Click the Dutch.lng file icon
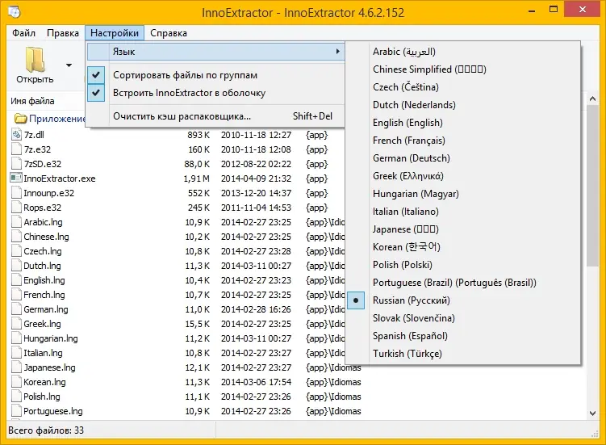 (x=16, y=266)
